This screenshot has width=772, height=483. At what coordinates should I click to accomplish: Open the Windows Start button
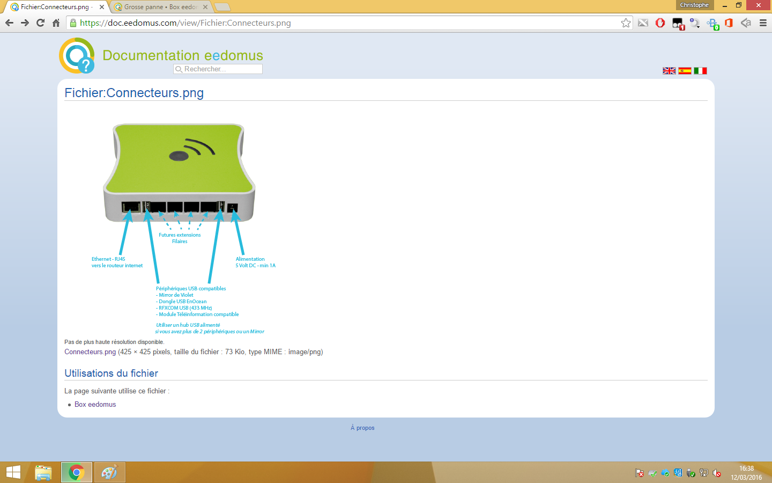pyautogui.click(x=13, y=472)
